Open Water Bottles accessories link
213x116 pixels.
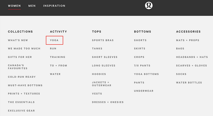(189, 83)
